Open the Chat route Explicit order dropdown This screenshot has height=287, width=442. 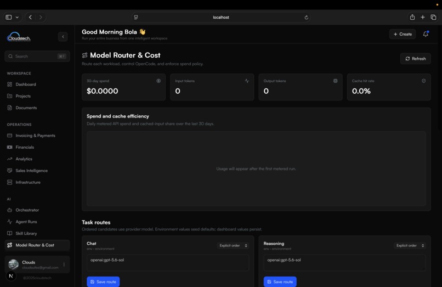pyautogui.click(x=233, y=245)
